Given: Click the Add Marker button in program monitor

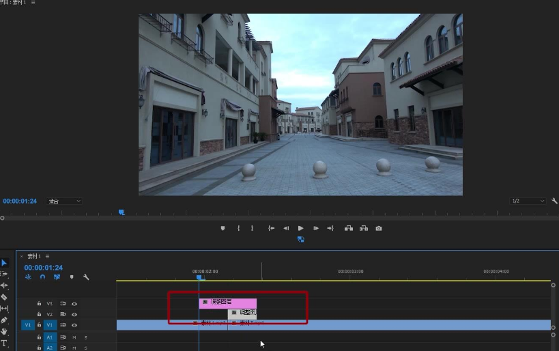Looking at the screenshot, I should [223, 228].
